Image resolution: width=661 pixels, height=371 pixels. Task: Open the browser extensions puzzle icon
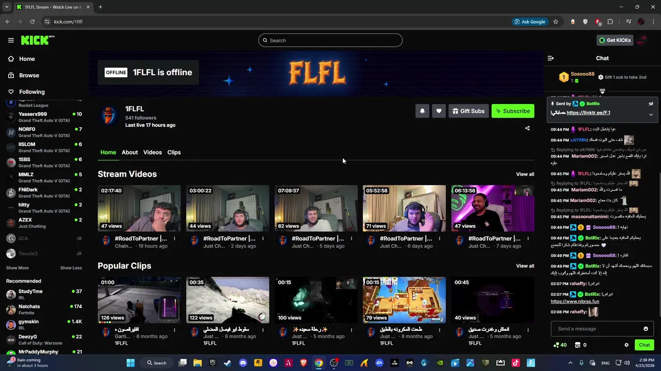pyautogui.click(x=610, y=22)
